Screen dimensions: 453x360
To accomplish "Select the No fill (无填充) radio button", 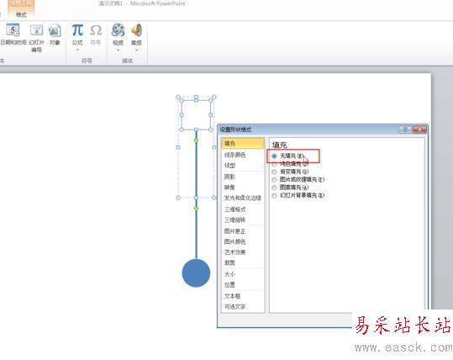I will pos(274,156).
